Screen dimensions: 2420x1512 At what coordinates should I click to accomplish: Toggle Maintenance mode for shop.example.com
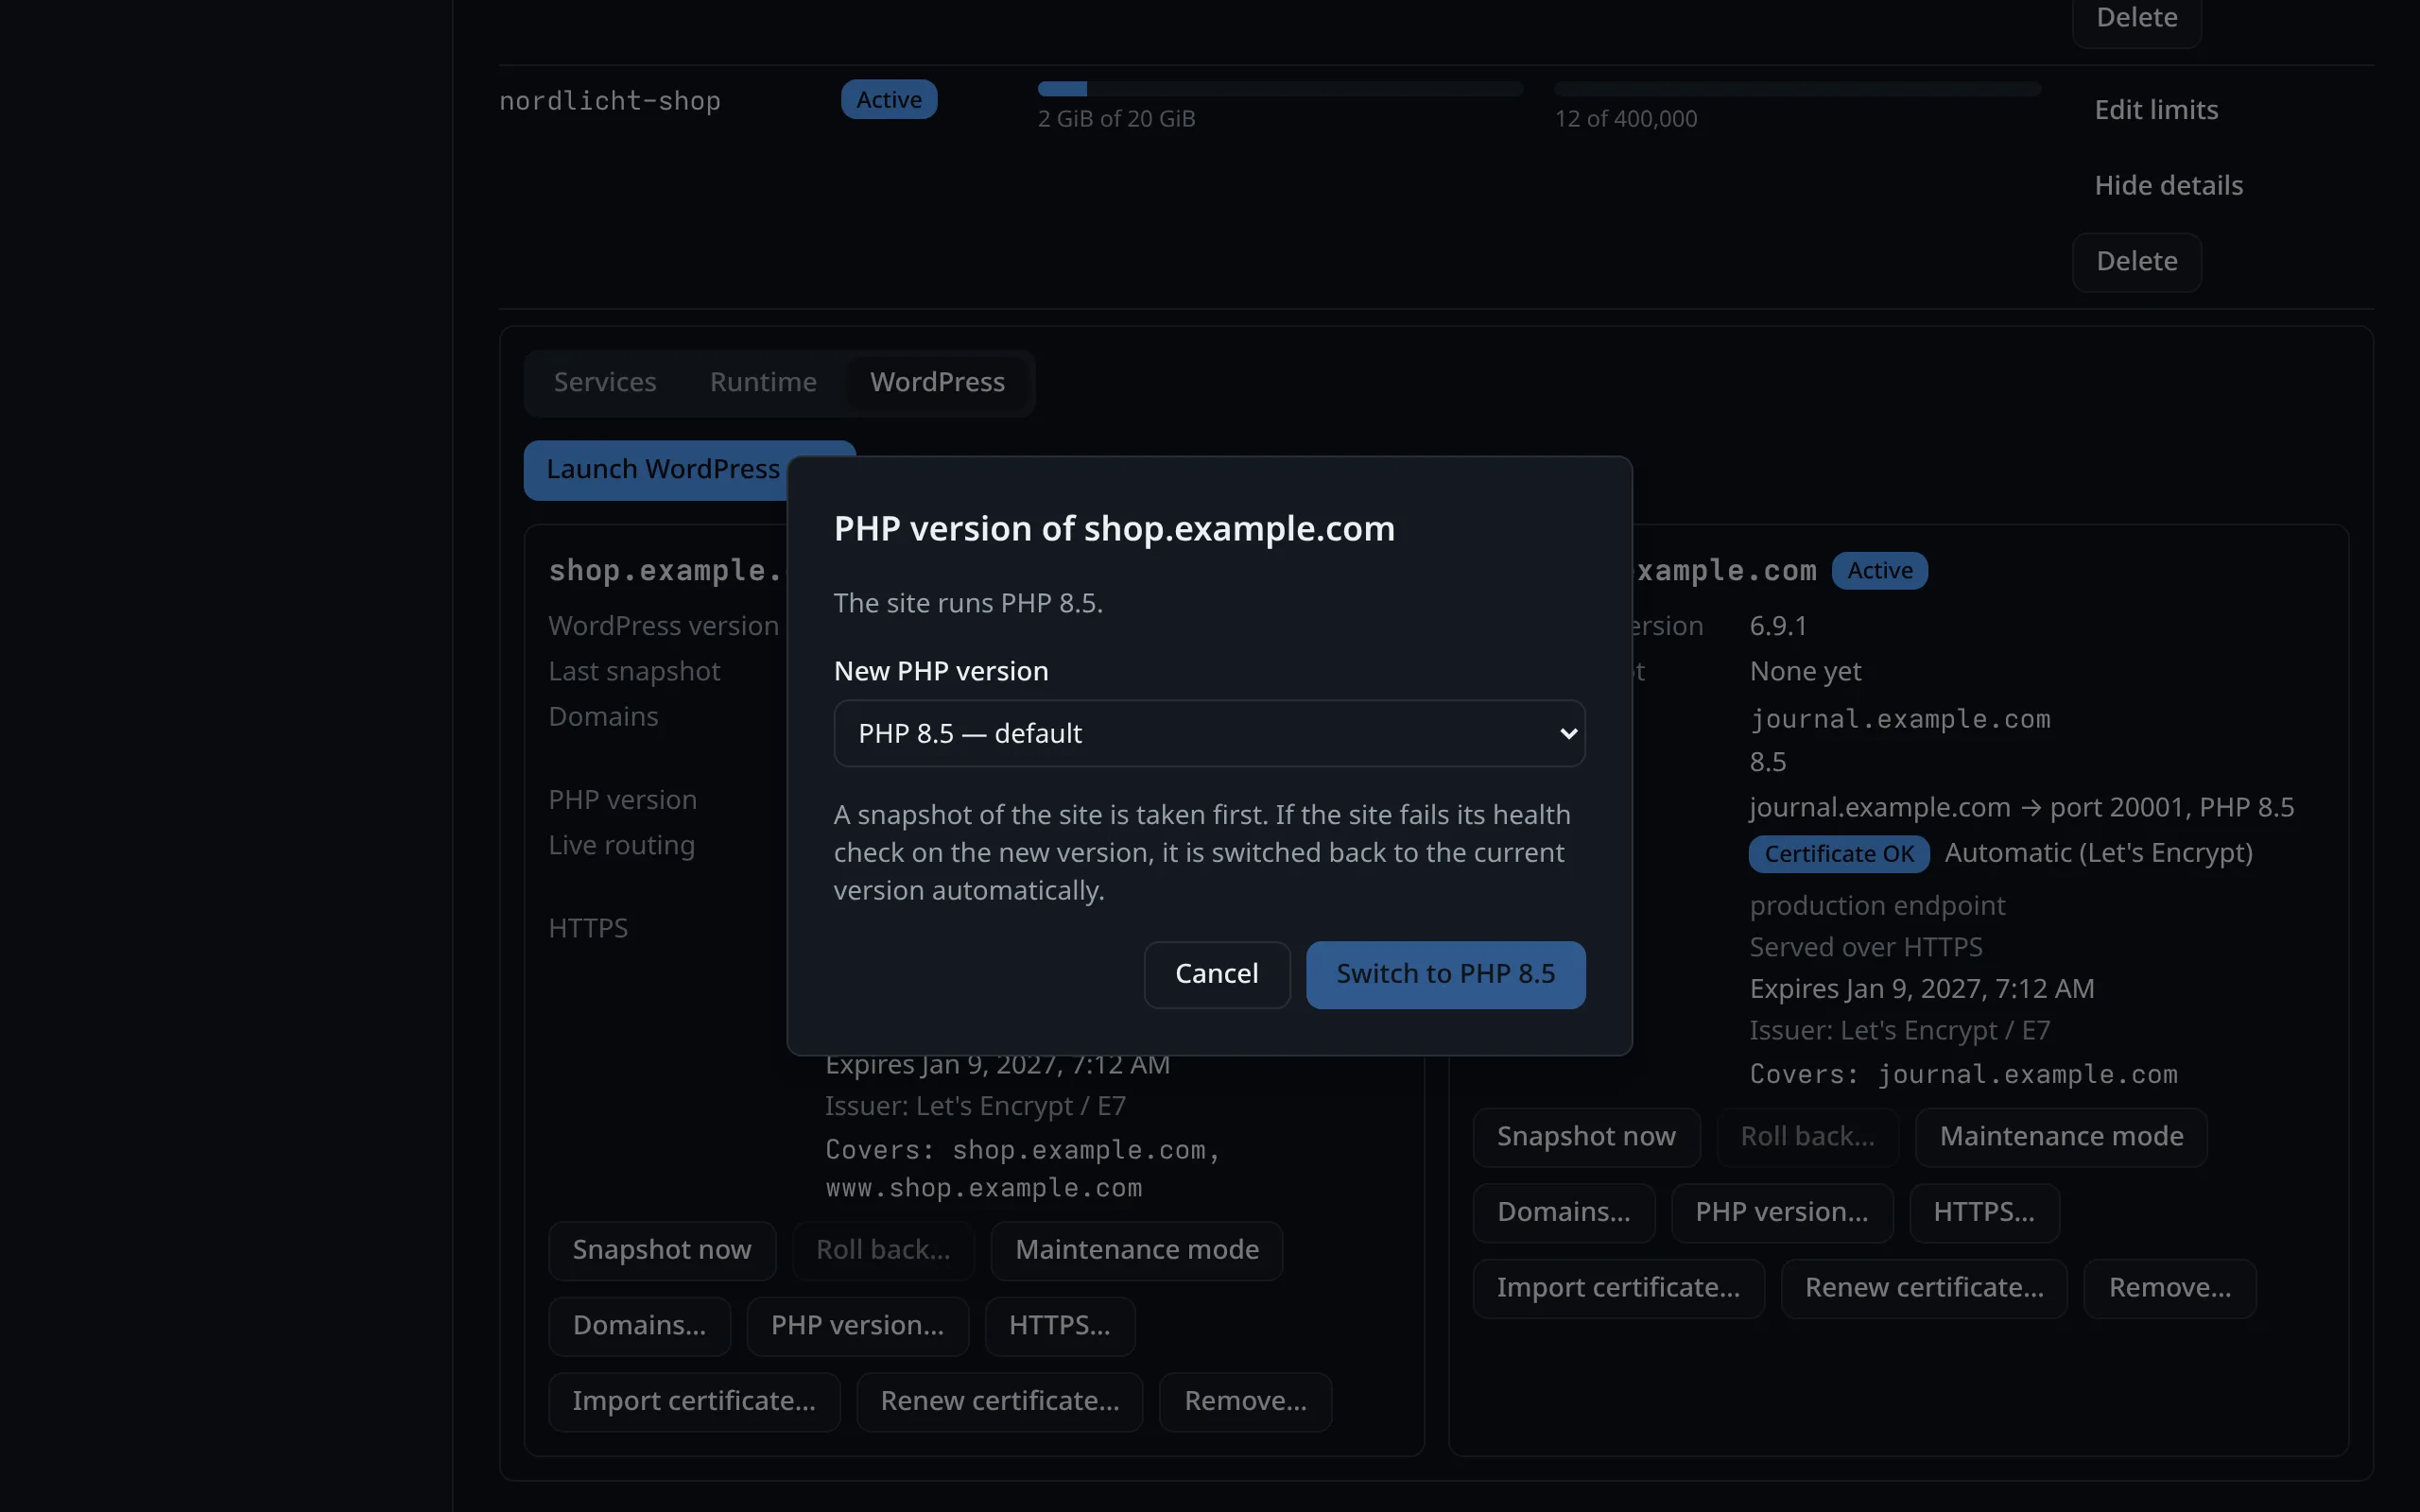pos(1136,1250)
